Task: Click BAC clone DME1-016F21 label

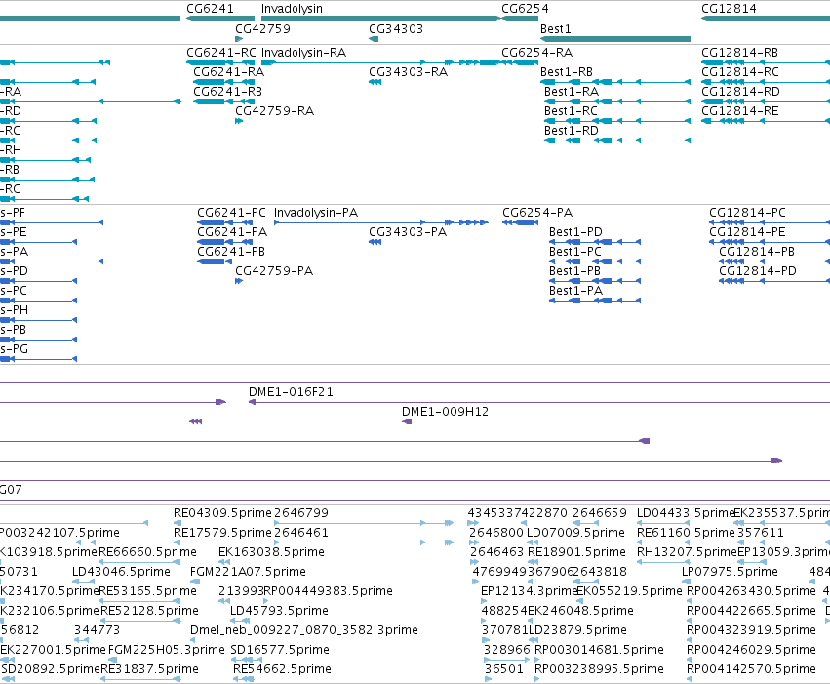Action: (291, 392)
